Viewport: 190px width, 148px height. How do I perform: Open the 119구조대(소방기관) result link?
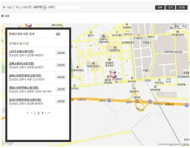point(22,51)
